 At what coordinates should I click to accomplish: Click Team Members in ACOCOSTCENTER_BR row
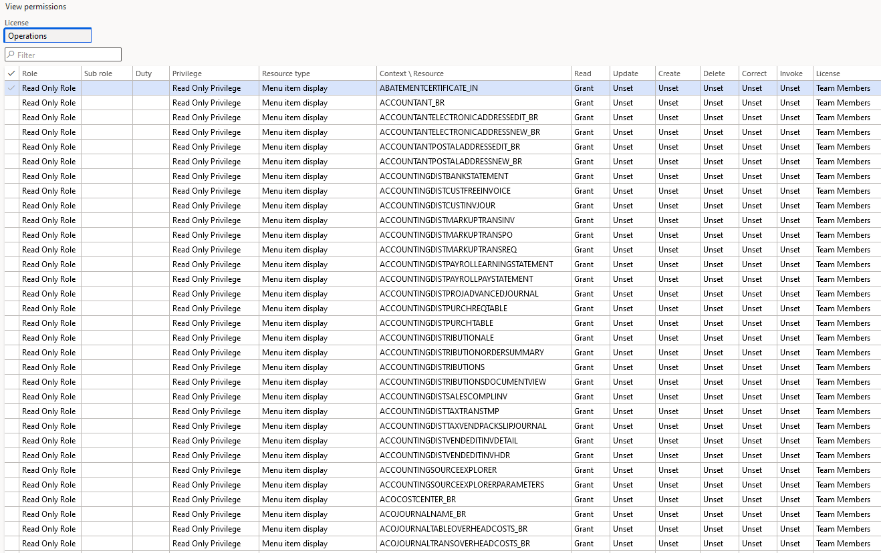click(843, 500)
